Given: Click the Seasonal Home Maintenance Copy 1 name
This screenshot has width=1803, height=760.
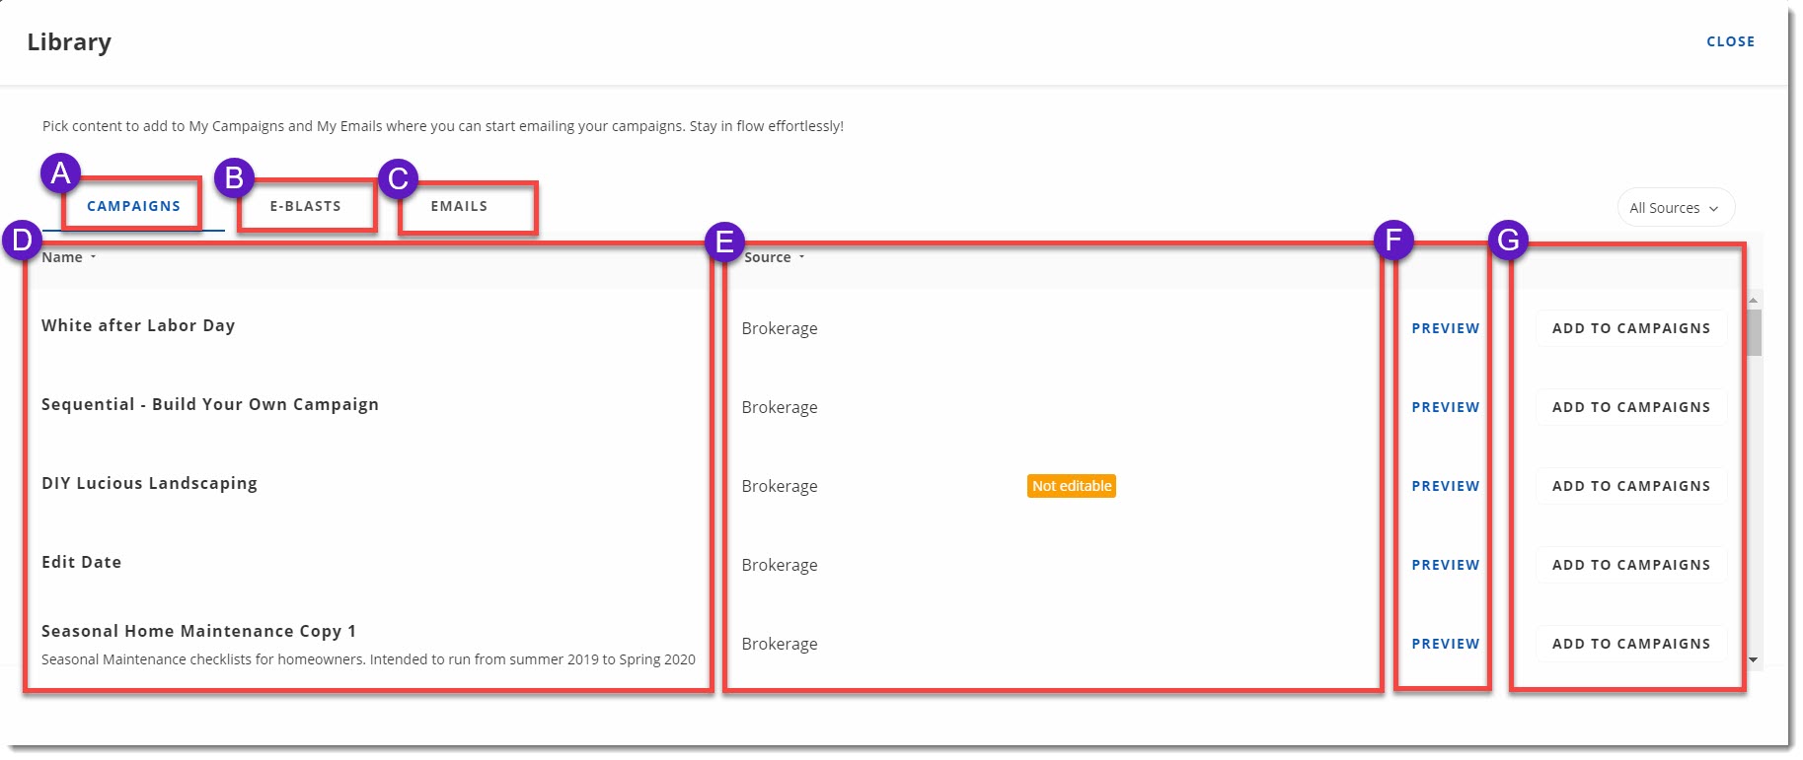Looking at the screenshot, I should (x=198, y=631).
